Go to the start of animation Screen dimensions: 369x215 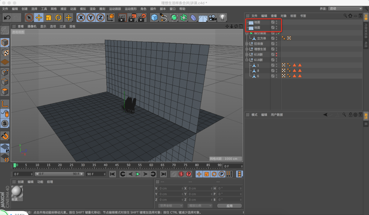[112, 174]
